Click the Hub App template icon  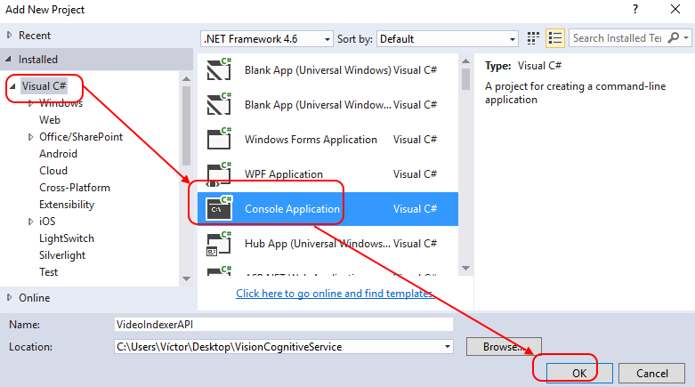pos(220,244)
